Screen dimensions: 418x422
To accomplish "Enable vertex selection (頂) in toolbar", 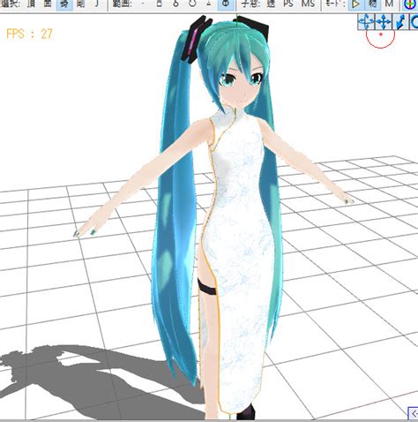I will click(x=31, y=4).
